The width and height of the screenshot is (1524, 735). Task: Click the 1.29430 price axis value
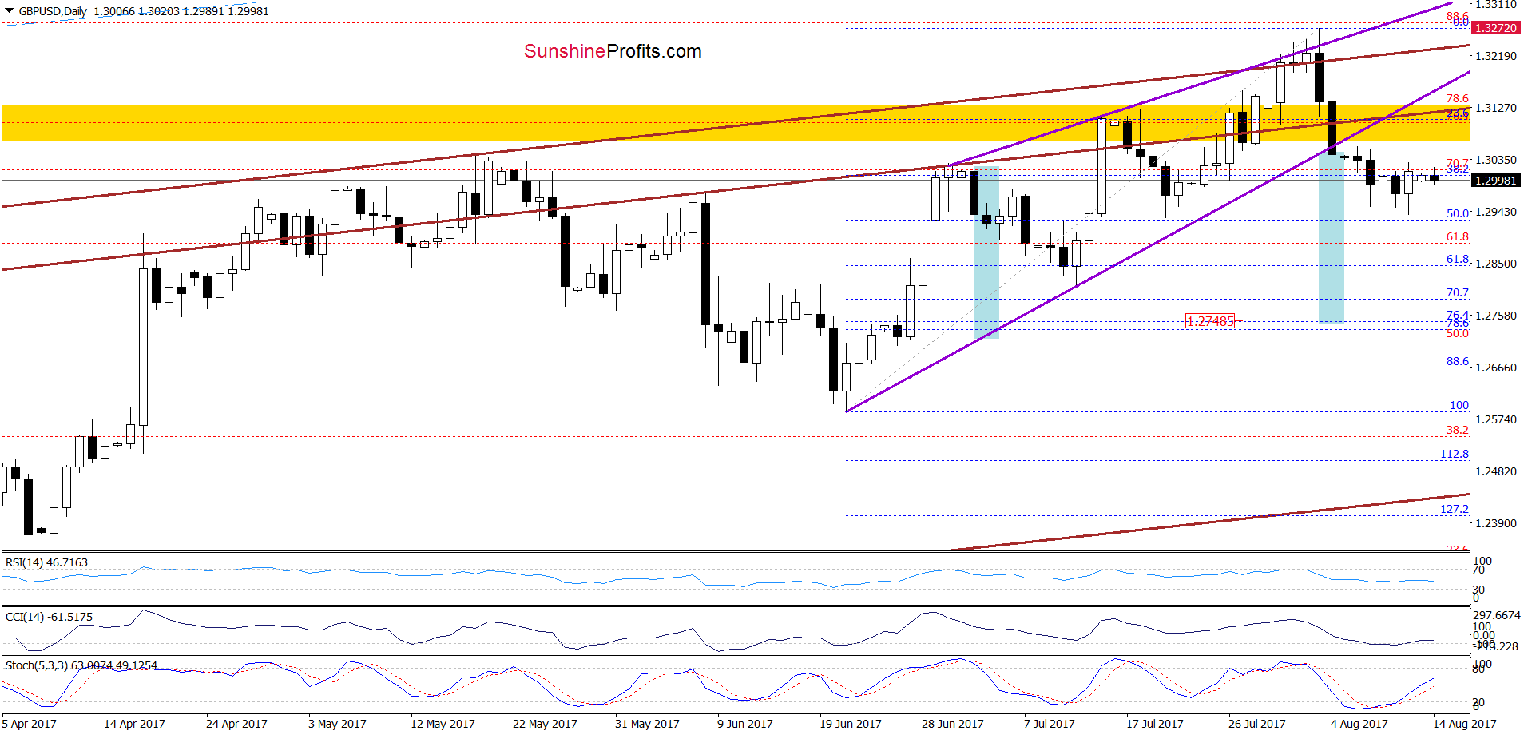pyautogui.click(x=1496, y=212)
